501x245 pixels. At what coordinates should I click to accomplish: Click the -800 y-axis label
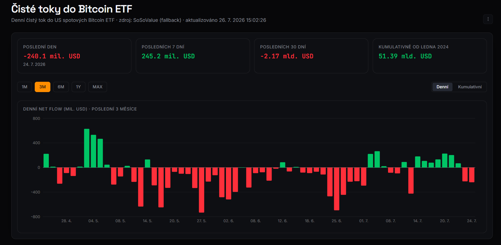[35, 217]
